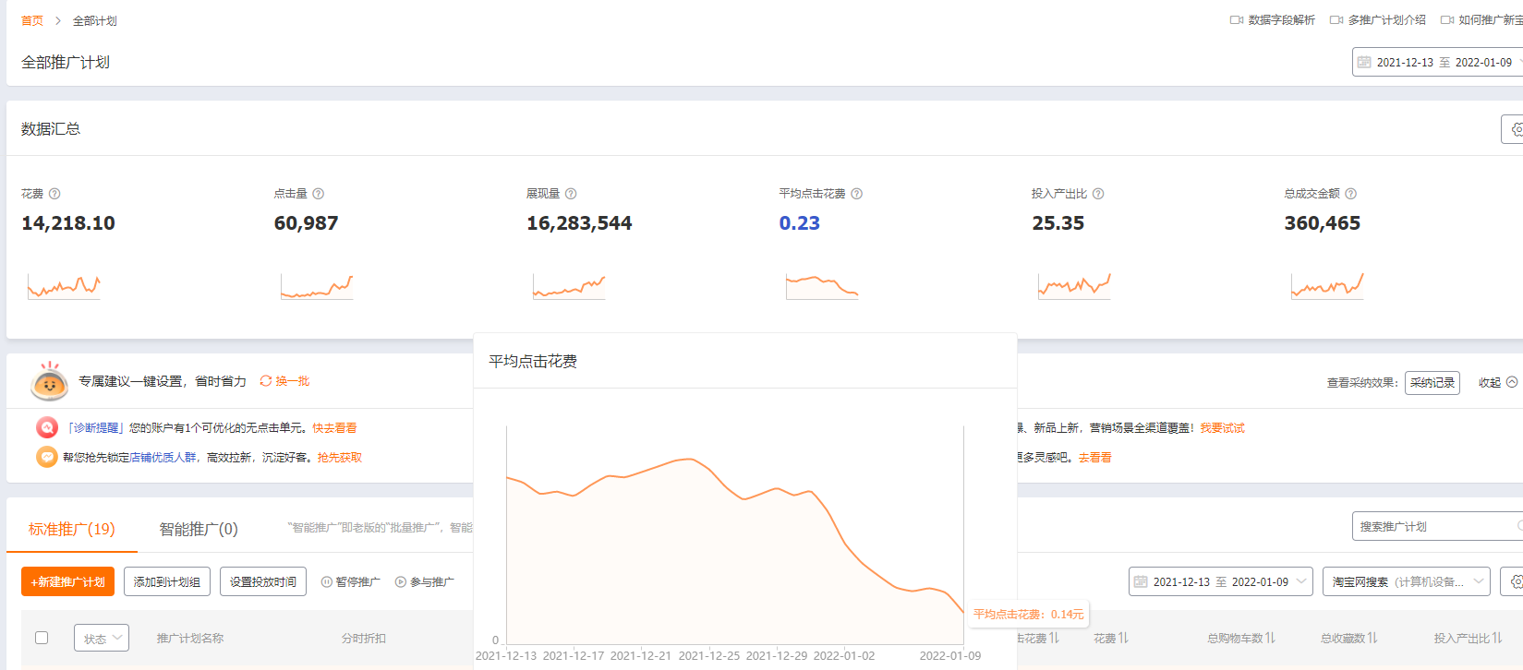The width and height of the screenshot is (1523, 670).
Task: Expand the 淘宝网搜索 device dropdown
Action: pos(1405,581)
